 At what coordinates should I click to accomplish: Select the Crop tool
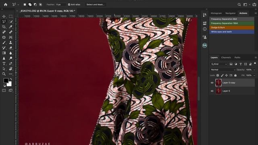(x=4, y=27)
